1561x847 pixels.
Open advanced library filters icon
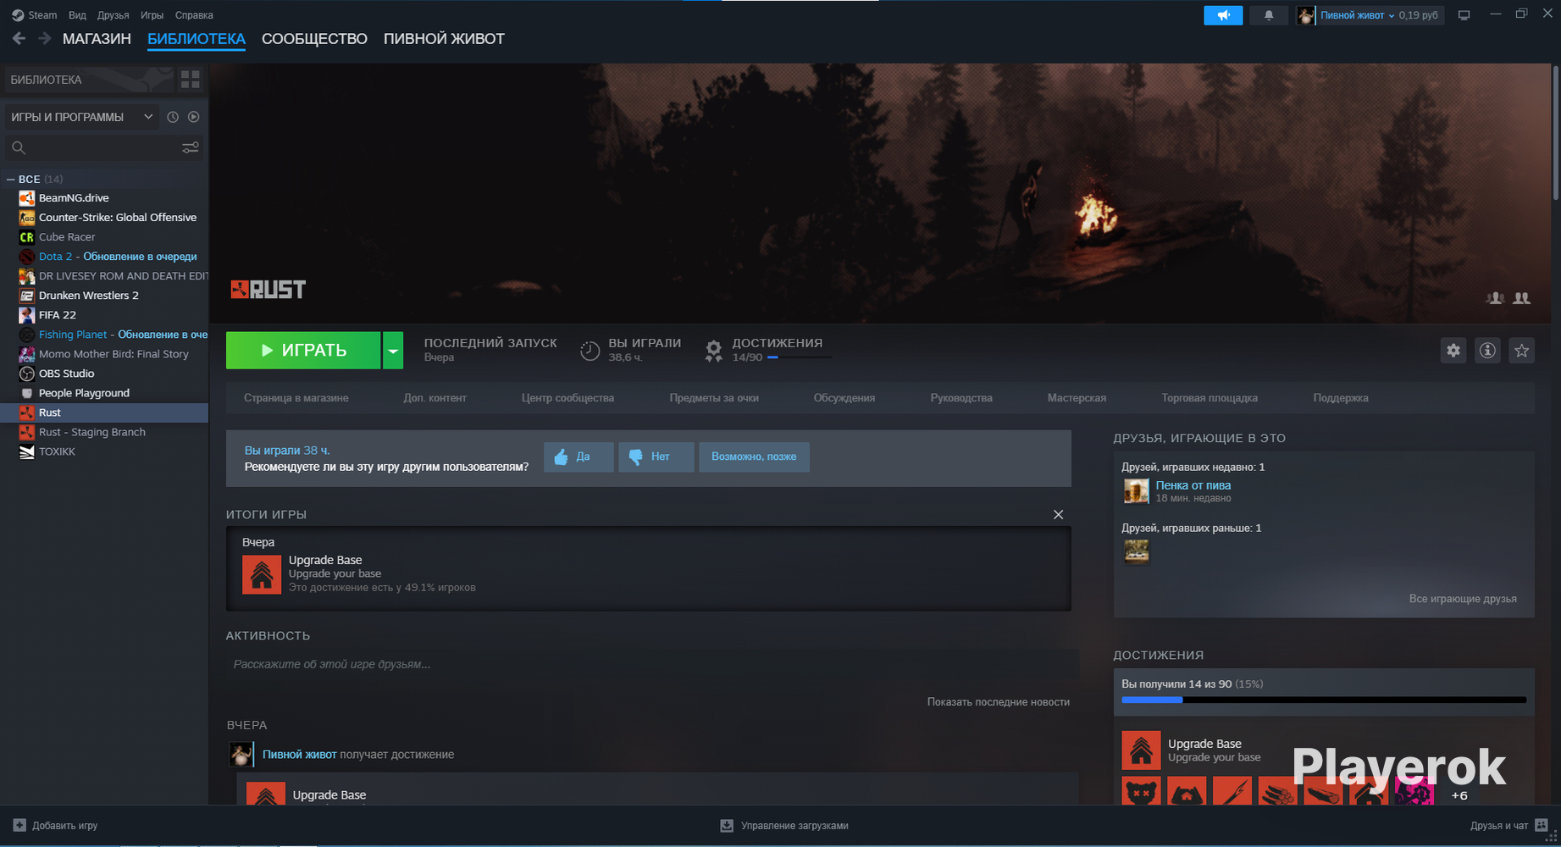191,147
